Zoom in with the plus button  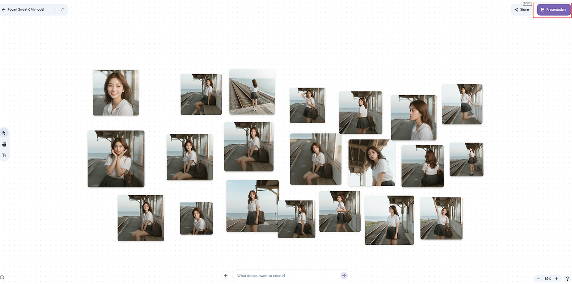pyautogui.click(x=556, y=279)
